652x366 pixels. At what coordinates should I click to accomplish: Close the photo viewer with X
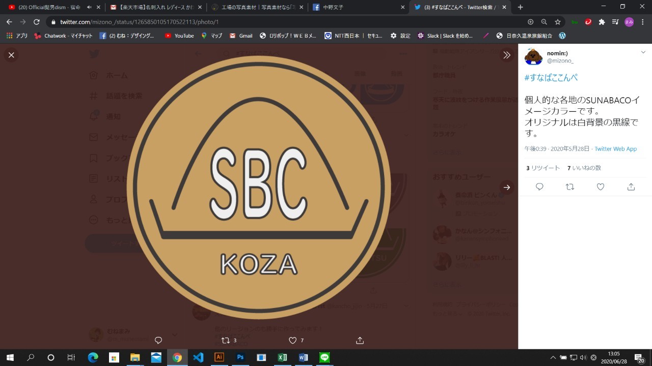[11, 55]
